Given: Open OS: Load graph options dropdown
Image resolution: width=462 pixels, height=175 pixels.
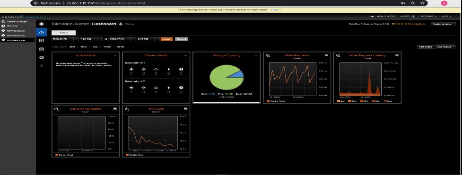Looking at the screenshot, I should (186, 109).
